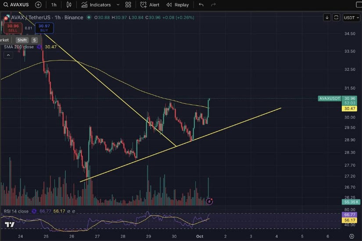Click the red SELL 30.96 button
The width and height of the screenshot is (362, 241).
[x=13, y=28]
